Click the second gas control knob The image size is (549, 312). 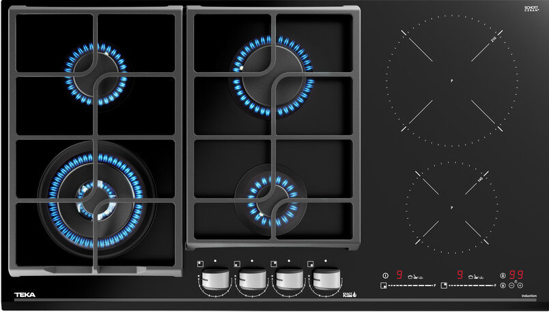253,279
